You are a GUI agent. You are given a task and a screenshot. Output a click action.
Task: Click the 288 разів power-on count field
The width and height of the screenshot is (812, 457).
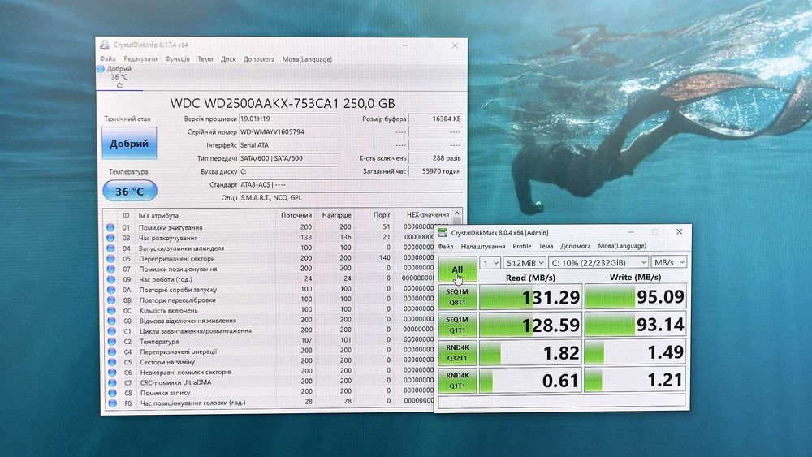pos(435,157)
